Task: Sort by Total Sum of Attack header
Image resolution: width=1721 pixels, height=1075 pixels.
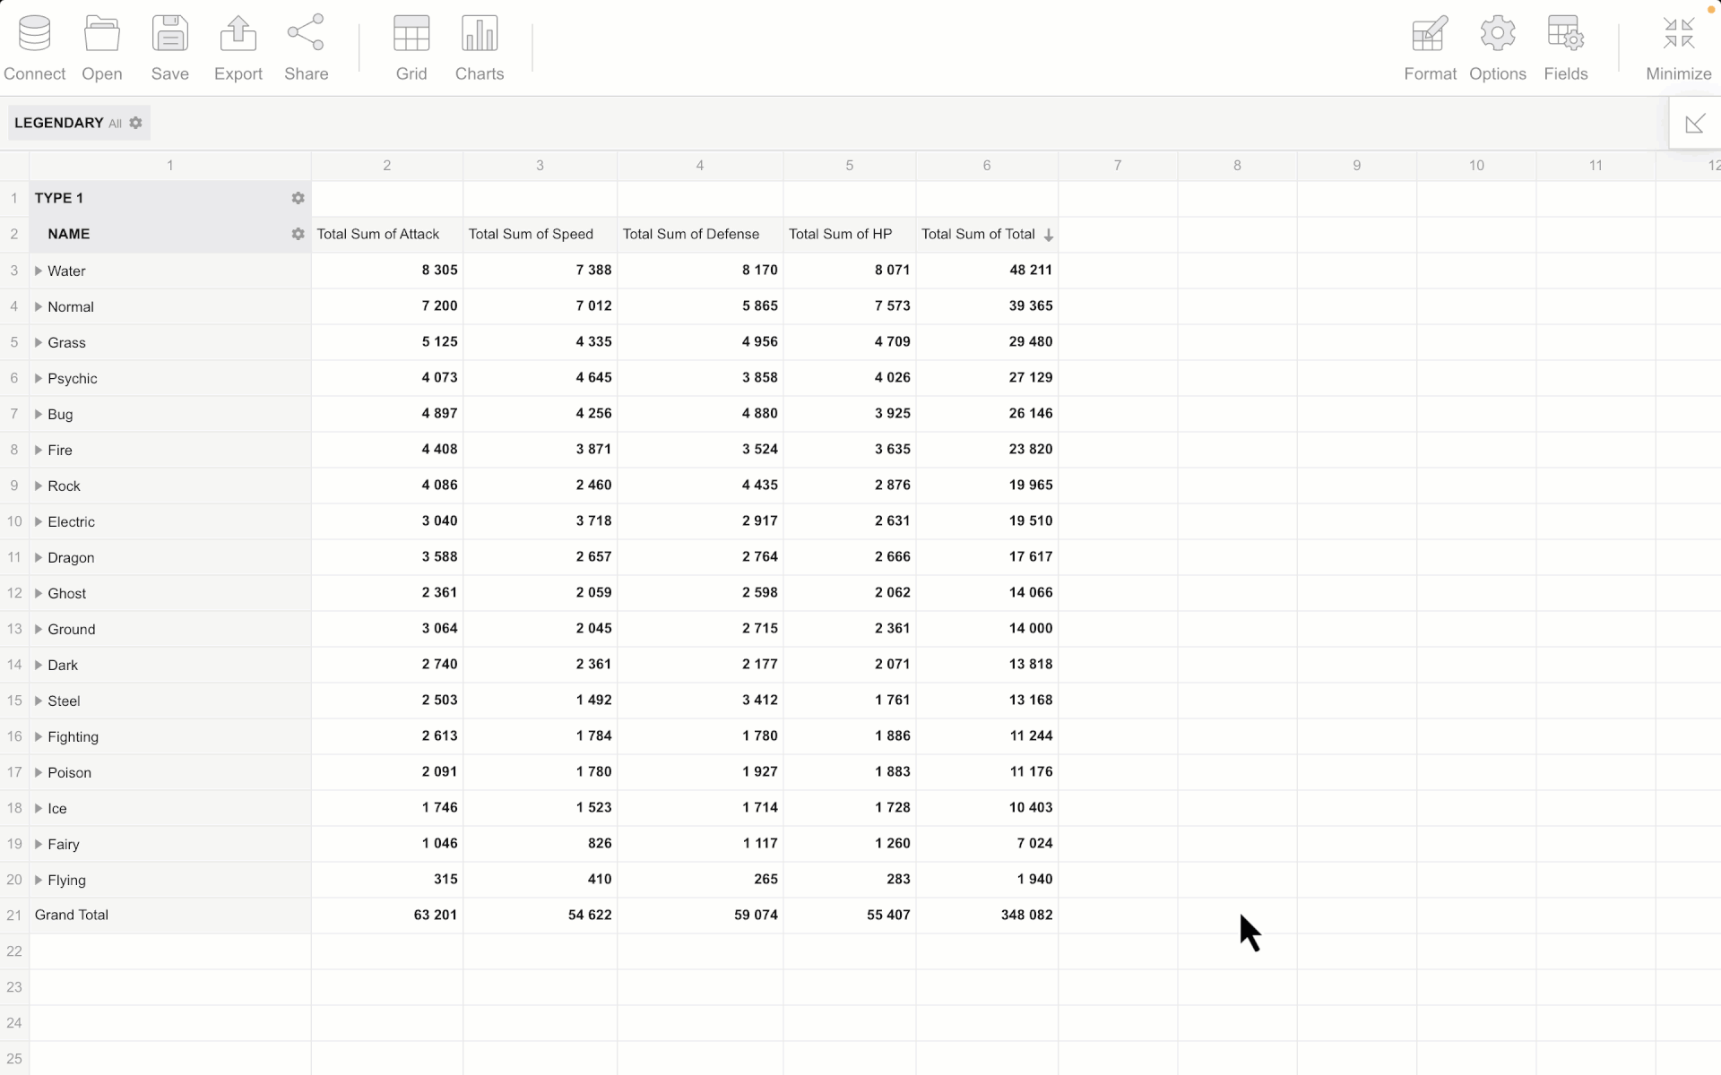Action: 387,235
